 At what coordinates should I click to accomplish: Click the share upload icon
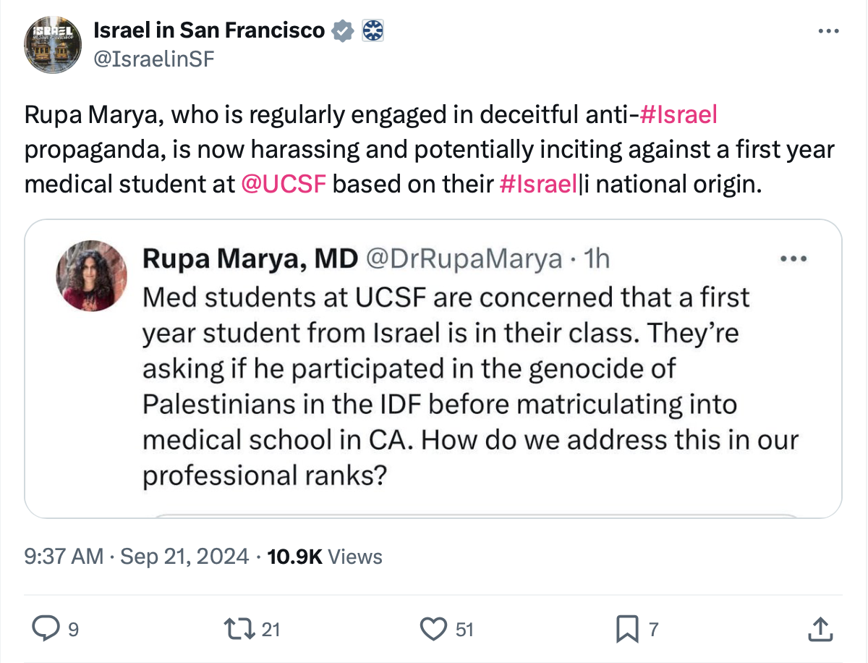point(818,628)
